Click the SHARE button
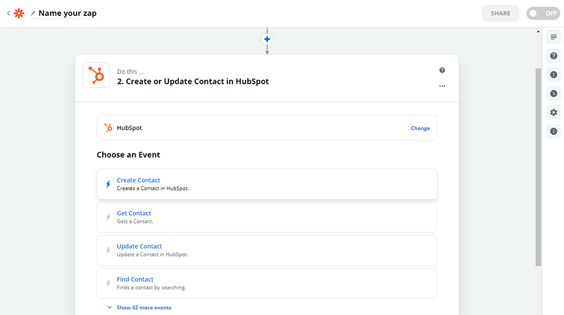Screen dimensions: 564x315 [500, 13]
